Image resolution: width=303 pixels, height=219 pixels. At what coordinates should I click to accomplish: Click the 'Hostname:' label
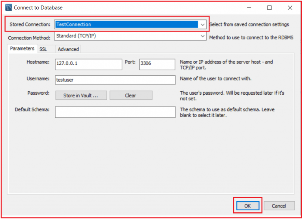38,62
